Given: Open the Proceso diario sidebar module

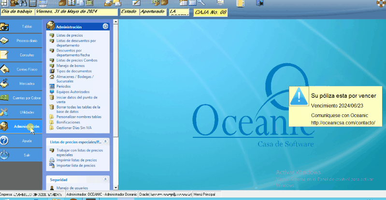Looking at the screenshot, I should [27, 41].
